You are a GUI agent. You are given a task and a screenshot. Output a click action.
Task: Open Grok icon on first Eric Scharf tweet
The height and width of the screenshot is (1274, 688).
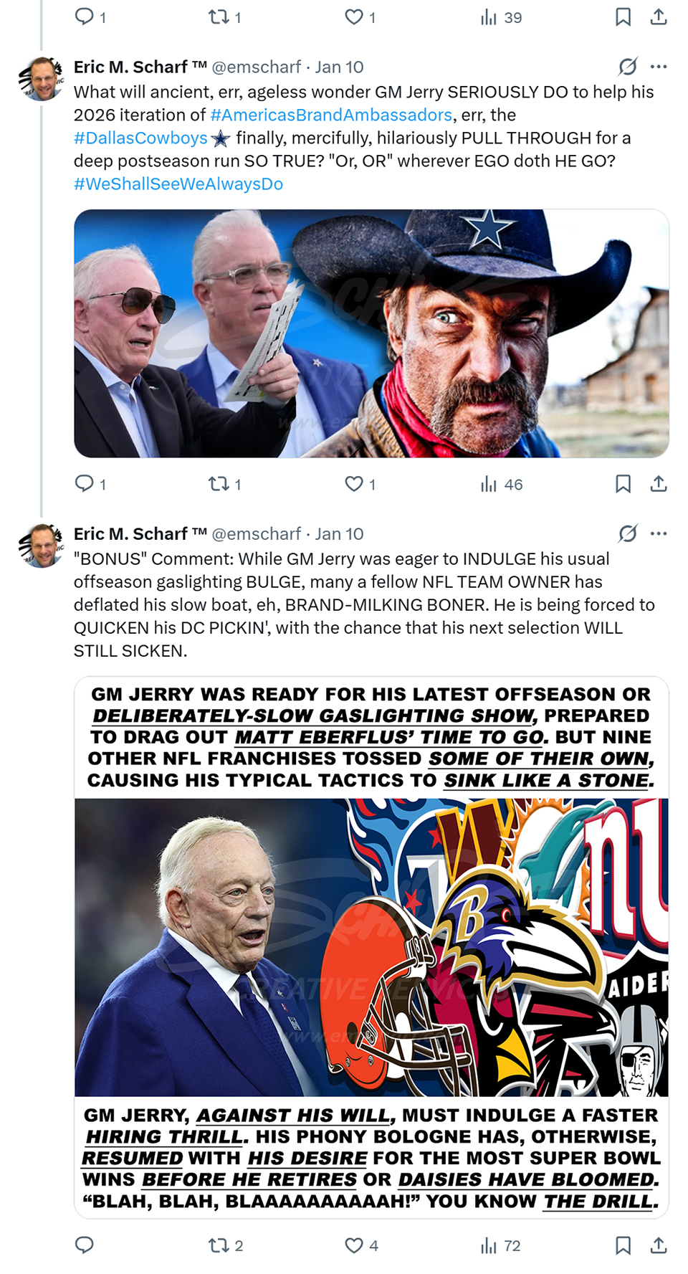[x=627, y=67]
